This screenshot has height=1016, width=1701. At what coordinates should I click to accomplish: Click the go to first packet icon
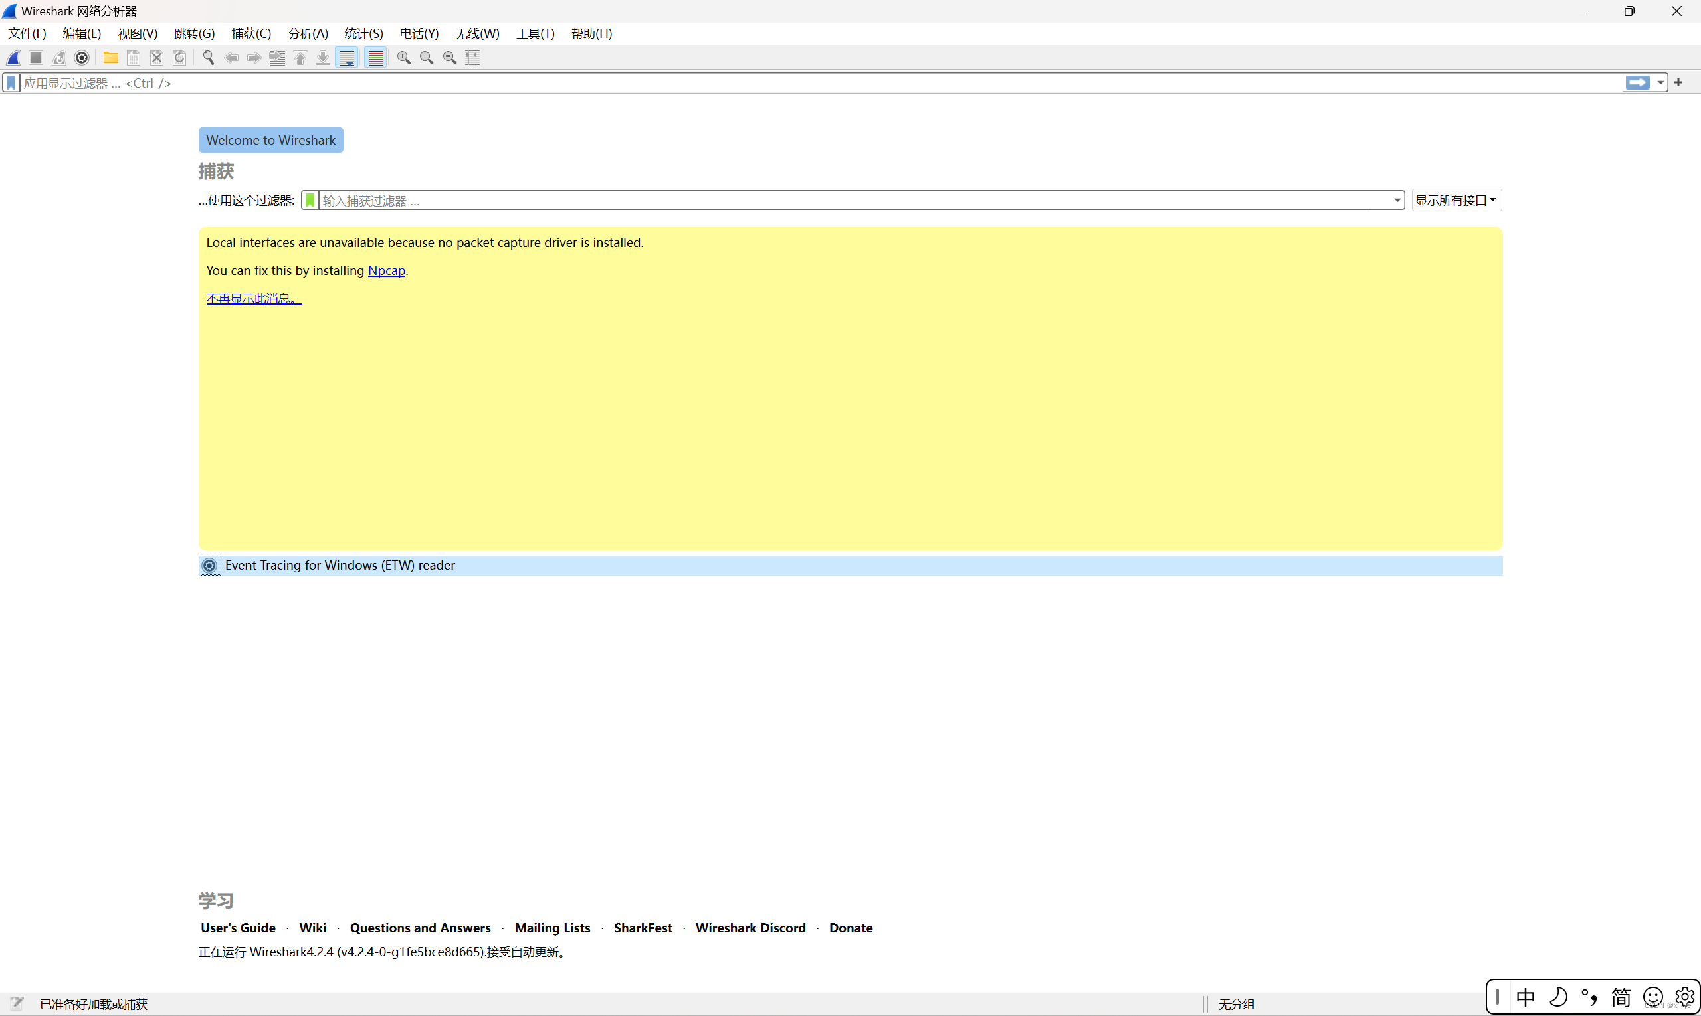300,58
